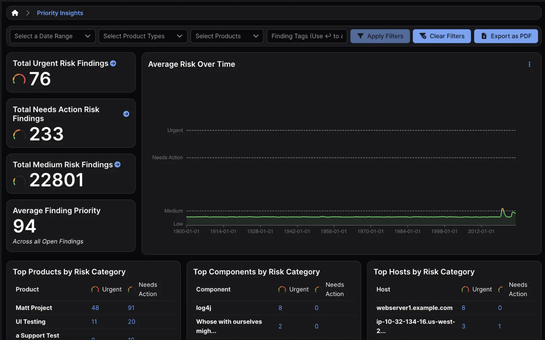
Task: Click log4j urgent count 8
Action: (280, 308)
